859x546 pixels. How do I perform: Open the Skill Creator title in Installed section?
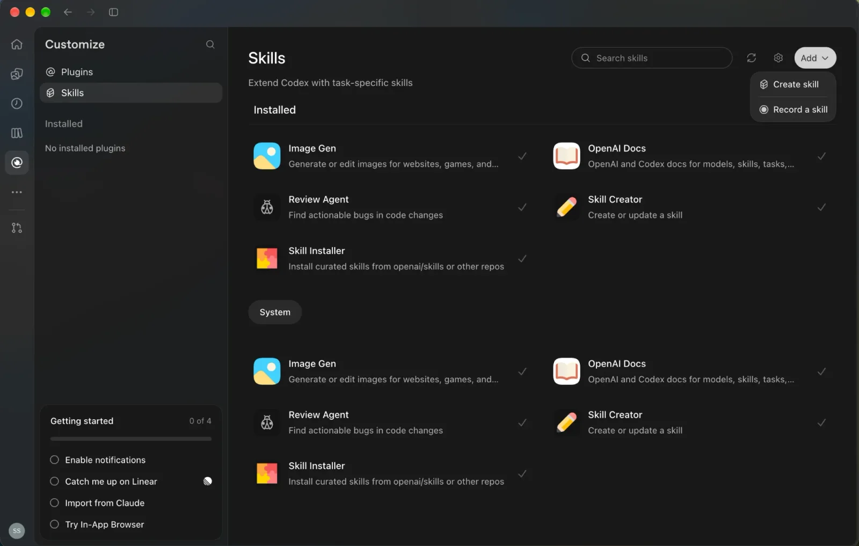[x=615, y=199]
